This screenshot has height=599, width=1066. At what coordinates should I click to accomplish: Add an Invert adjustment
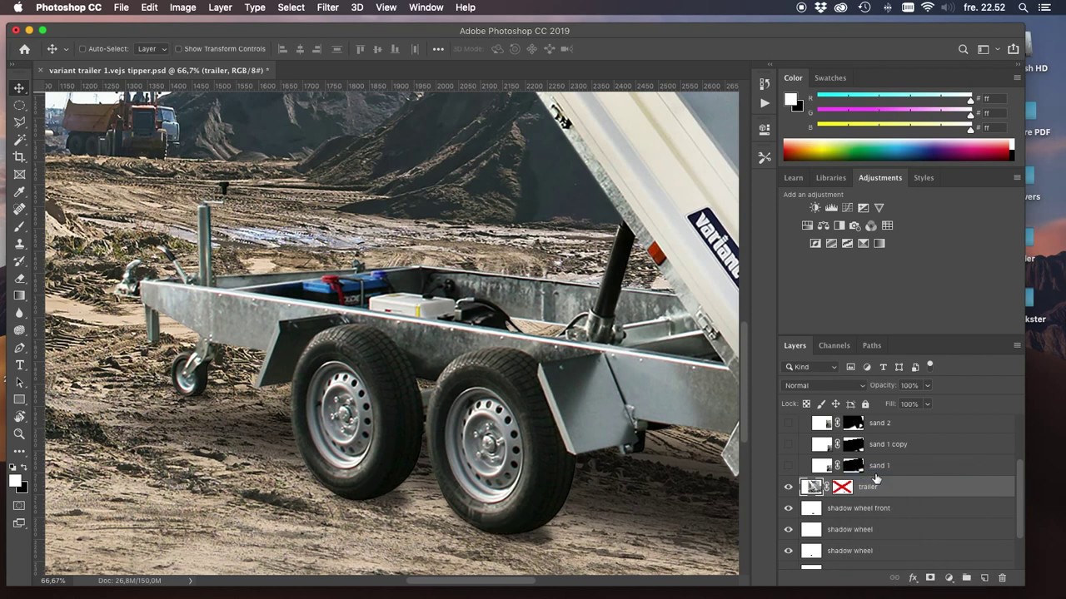815,244
